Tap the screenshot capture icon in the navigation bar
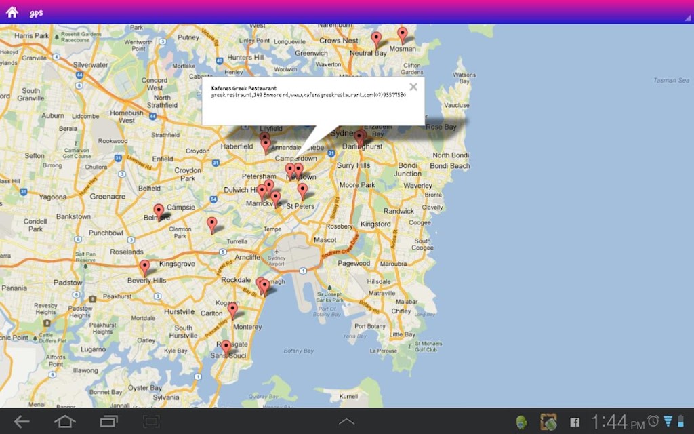The image size is (694, 434). tap(151, 421)
